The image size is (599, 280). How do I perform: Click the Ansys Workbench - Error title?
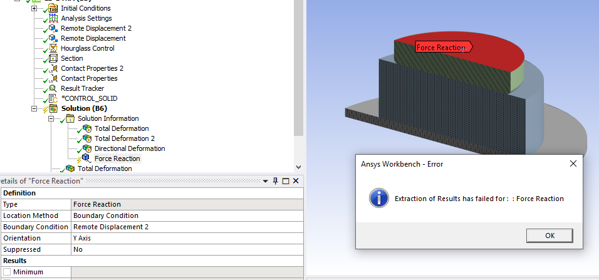point(402,164)
